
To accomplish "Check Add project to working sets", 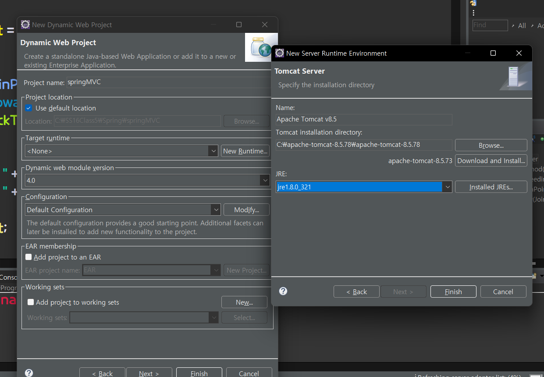I will (31, 302).
